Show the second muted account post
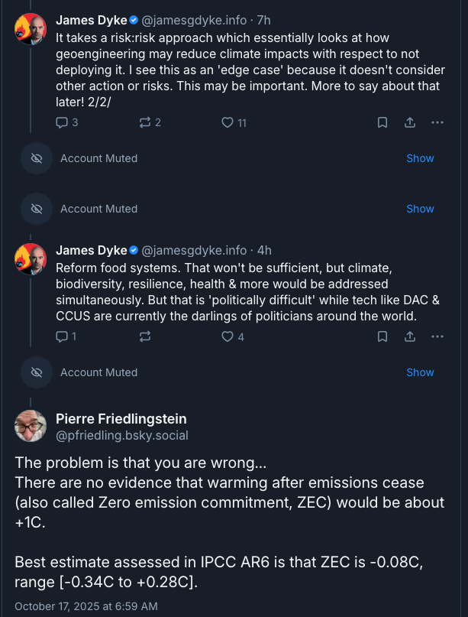 click(x=420, y=209)
